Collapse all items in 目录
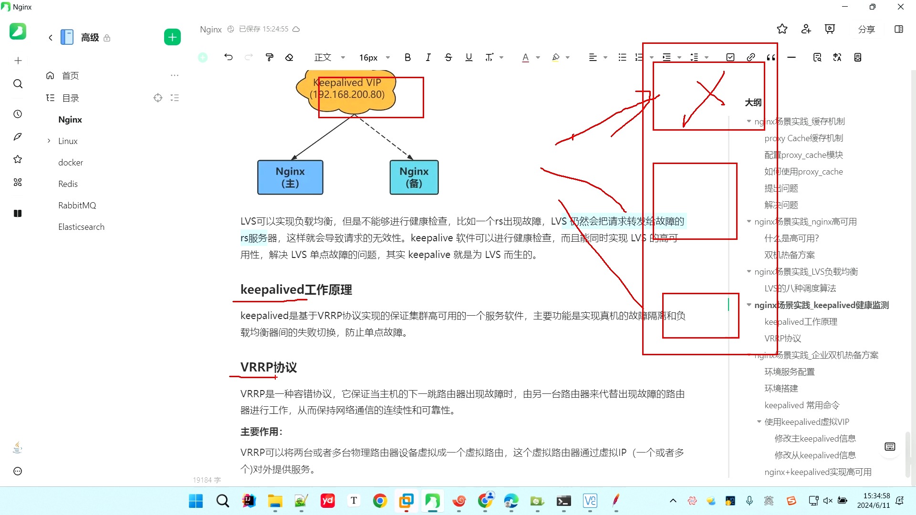 click(x=175, y=98)
